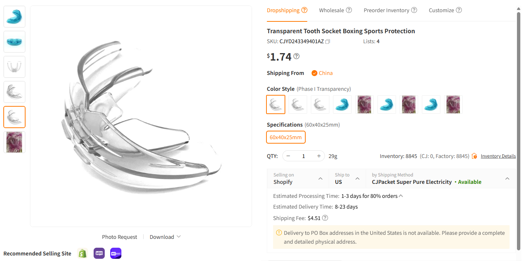Switch to the Wholesale tab
The height and width of the screenshot is (261, 524).
(332, 10)
